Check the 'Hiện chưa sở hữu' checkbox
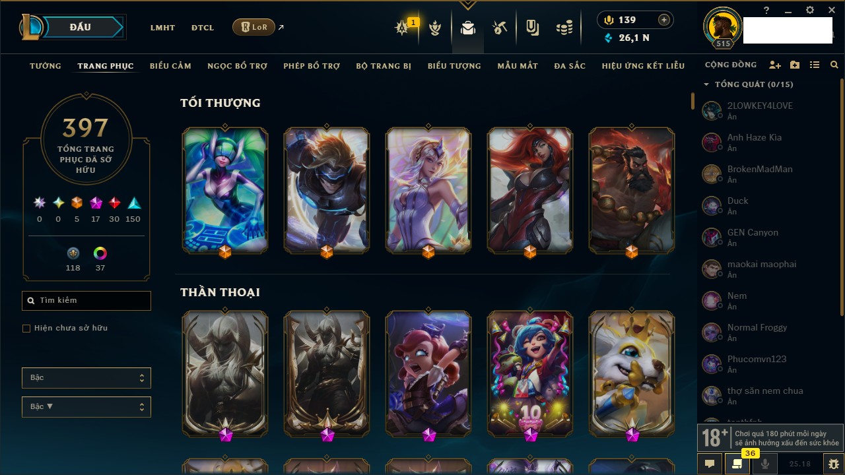845x475 pixels. point(26,328)
